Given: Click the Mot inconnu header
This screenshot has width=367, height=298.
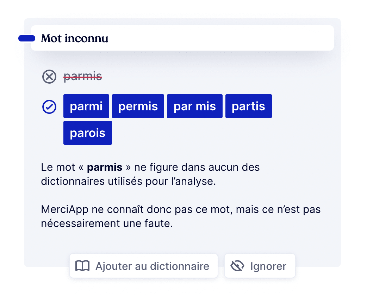Looking at the screenshot, I should coord(74,38).
